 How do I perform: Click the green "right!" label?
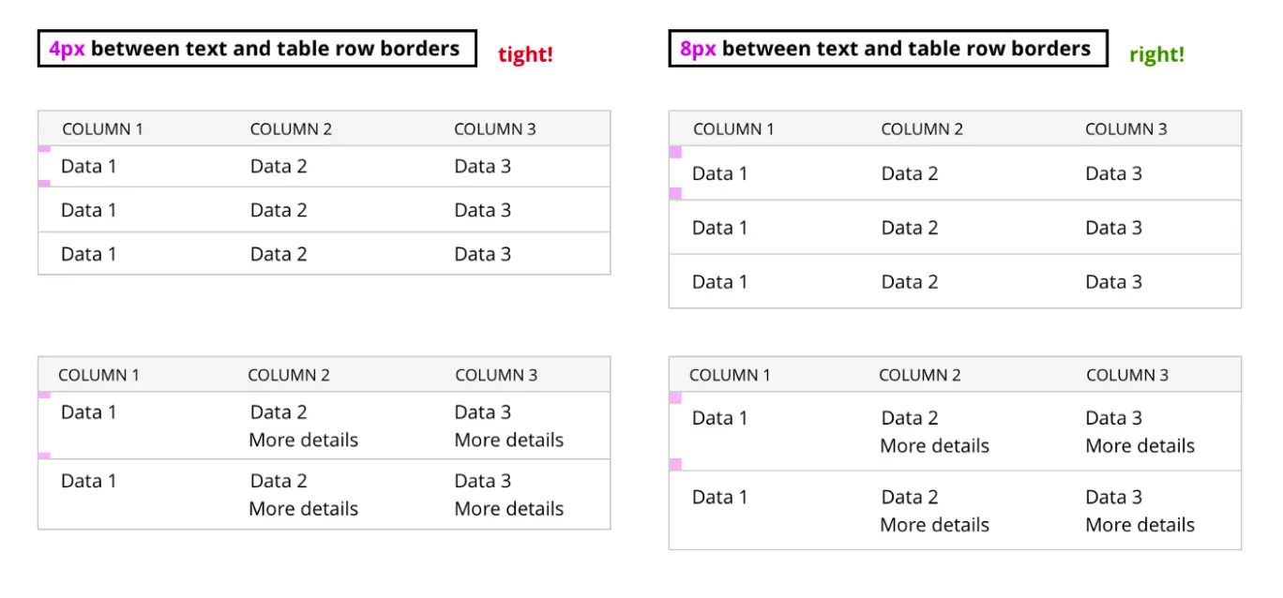[1156, 54]
